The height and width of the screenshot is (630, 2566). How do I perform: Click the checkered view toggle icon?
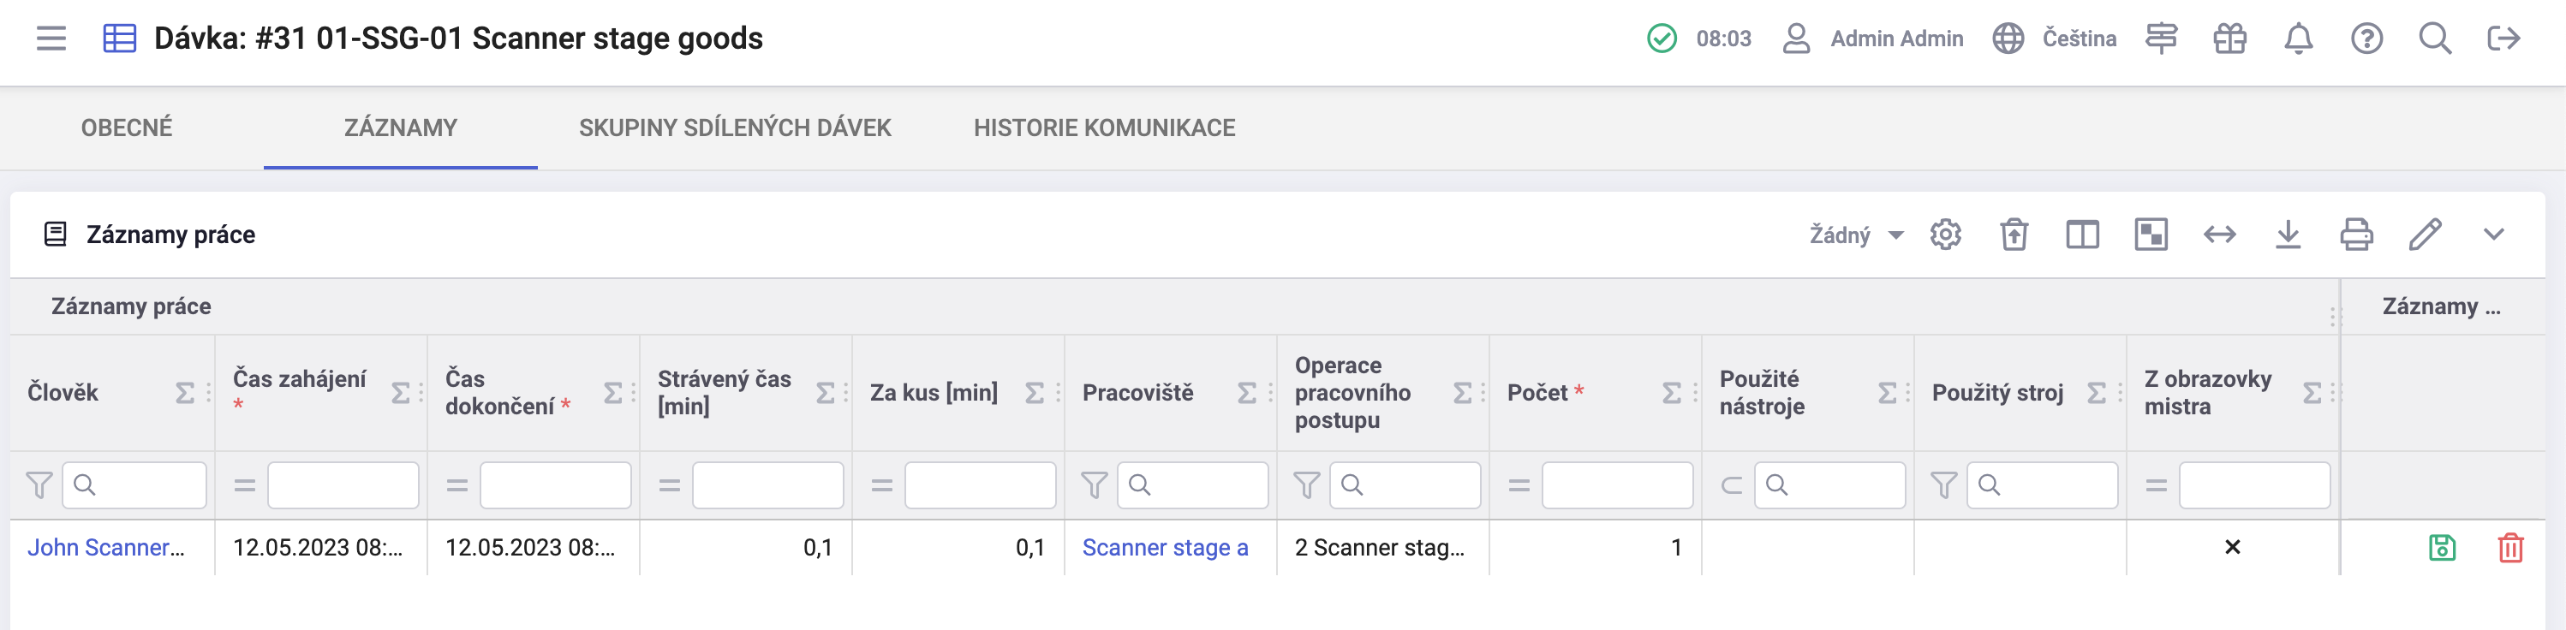click(2151, 235)
